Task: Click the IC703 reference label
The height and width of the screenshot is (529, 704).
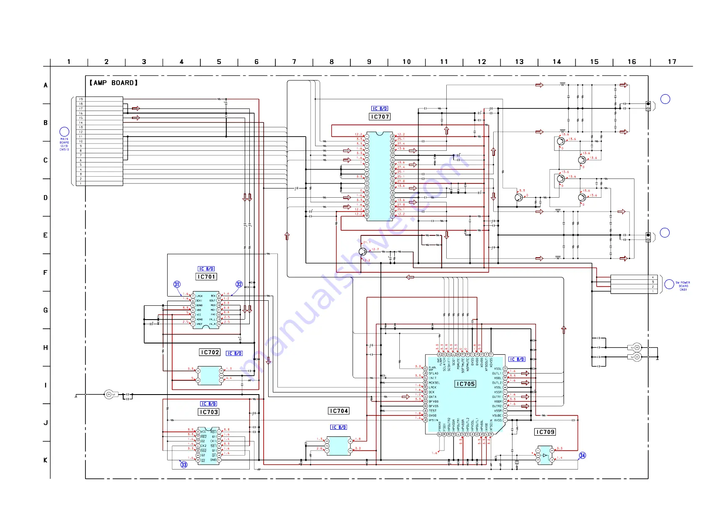Action: [x=209, y=412]
